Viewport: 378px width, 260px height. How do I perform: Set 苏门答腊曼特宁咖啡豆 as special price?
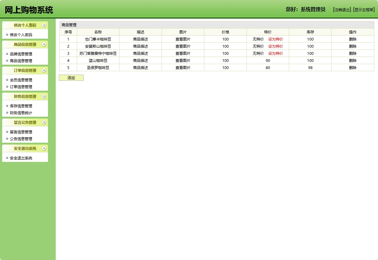coord(276,53)
